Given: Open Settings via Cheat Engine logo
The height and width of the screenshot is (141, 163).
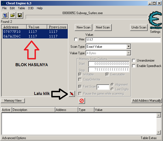Looking at the screenshot, I should point(155,20).
